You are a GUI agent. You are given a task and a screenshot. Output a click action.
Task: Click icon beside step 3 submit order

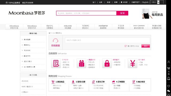point(93,82)
